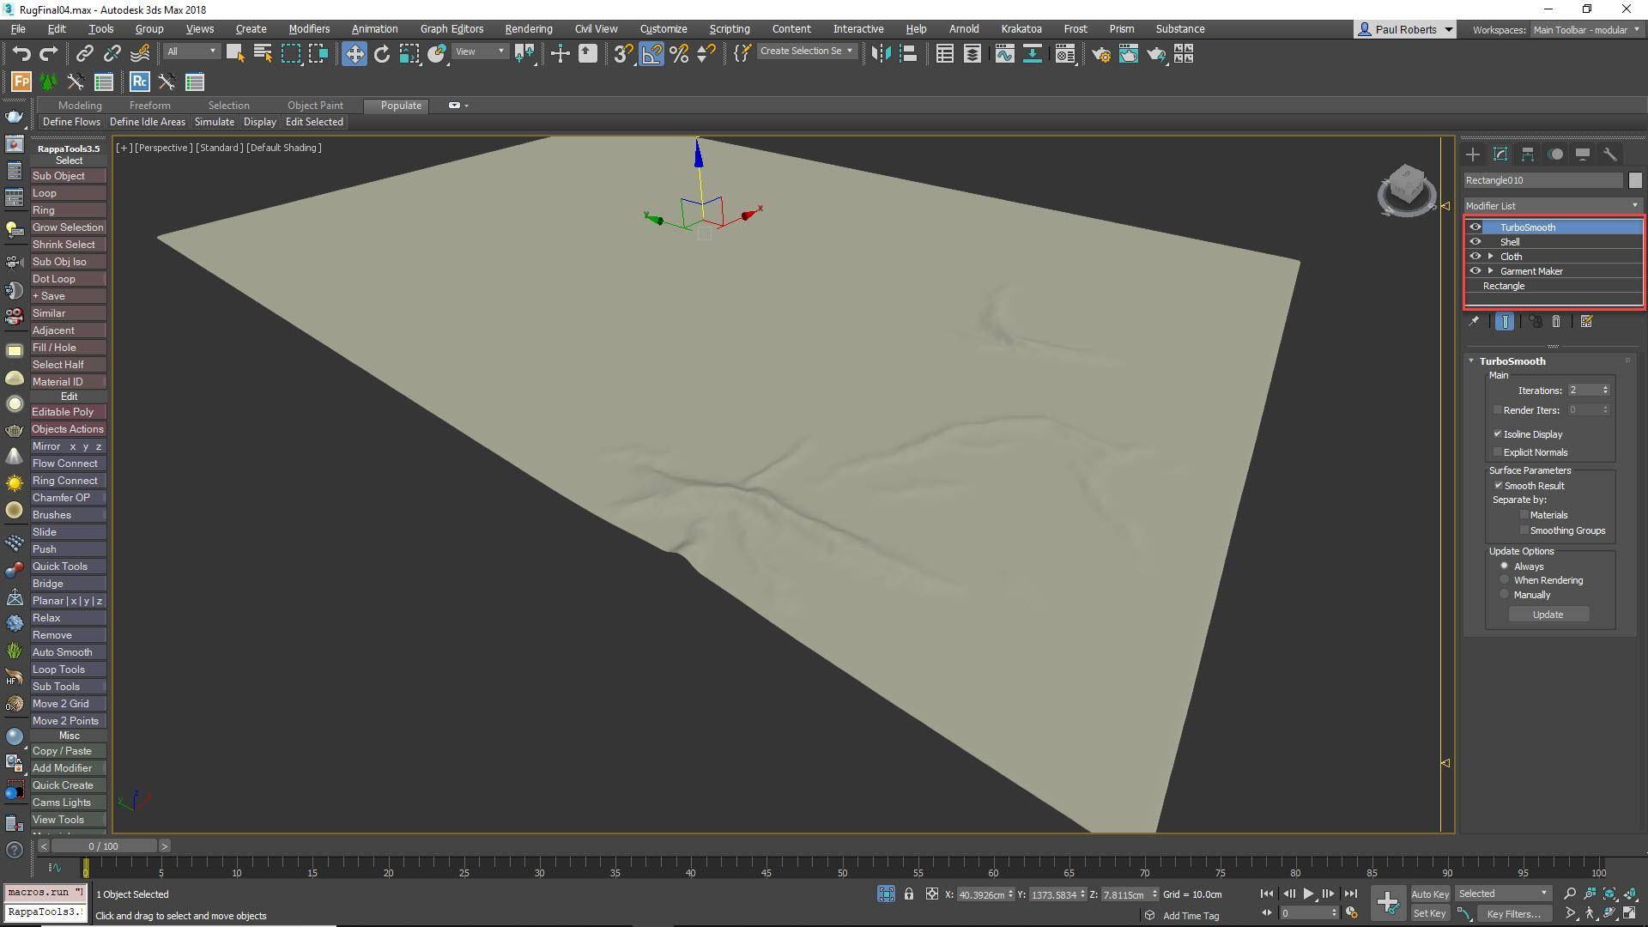Open the Forest Pack toolbar icon

[19, 82]
